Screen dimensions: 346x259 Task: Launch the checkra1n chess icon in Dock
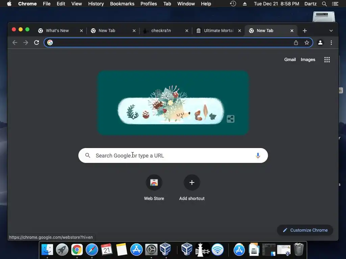tap(202, 250)
